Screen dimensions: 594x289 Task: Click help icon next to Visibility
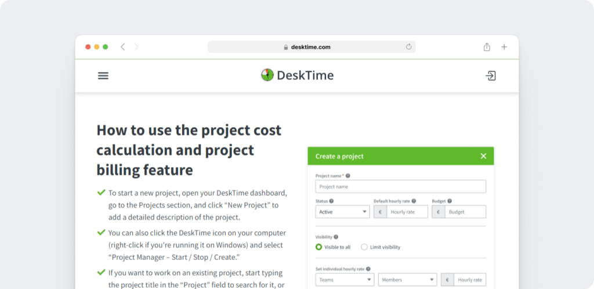pyautogui.click(x=336, y=237)
